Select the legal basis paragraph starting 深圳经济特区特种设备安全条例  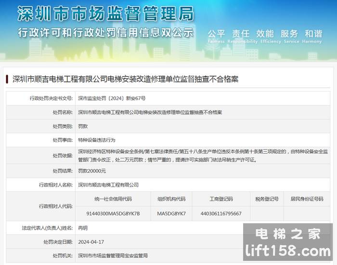pos(203,156)
